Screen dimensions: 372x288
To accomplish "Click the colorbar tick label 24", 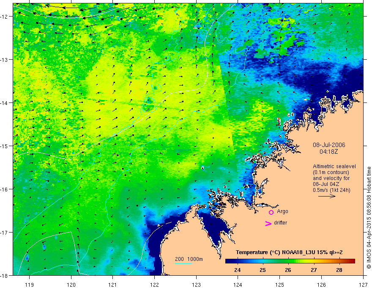I will [237, 270].
